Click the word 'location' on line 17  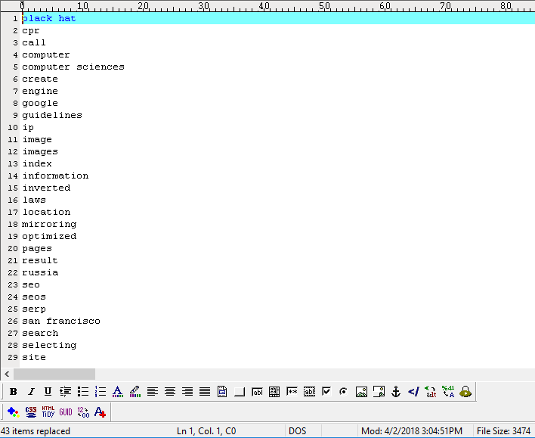(x=46, y=212)
